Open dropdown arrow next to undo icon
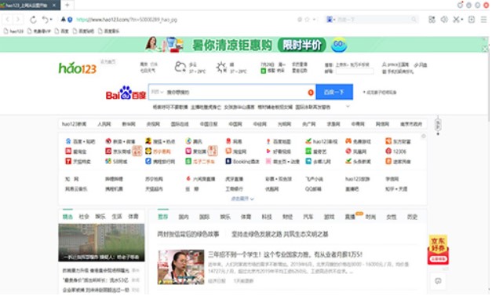Image resolution: width=492 pixels, height=296 pixels. tap(51, 20)
